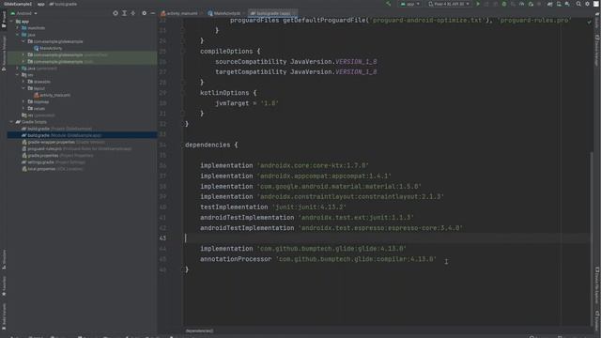Switch to the activity_main.xml editor tab

pyautogui.click(x=182, y=13)
